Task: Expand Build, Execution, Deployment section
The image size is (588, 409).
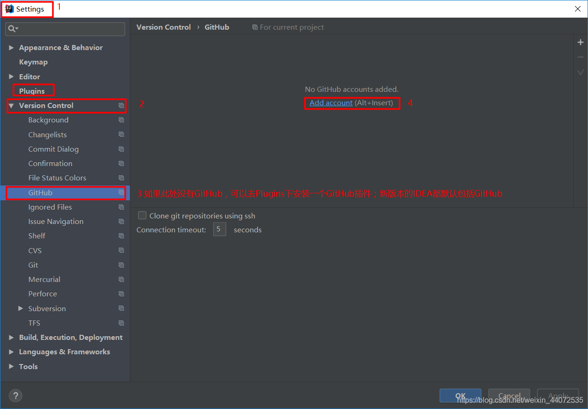Action: tap(11, 338)
